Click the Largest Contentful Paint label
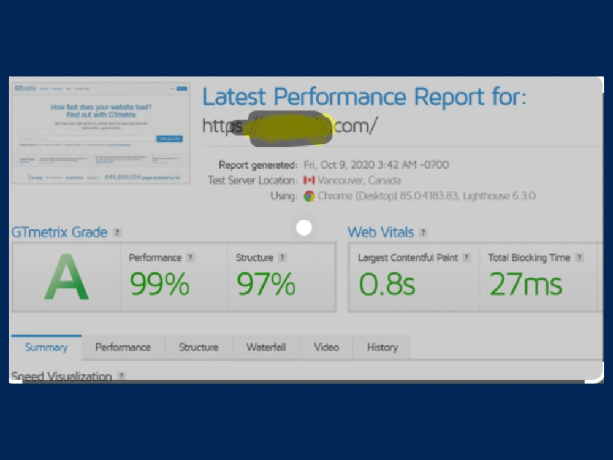This screenshot has height=460, width=613. pyautogui.click(x=408, y=258)
